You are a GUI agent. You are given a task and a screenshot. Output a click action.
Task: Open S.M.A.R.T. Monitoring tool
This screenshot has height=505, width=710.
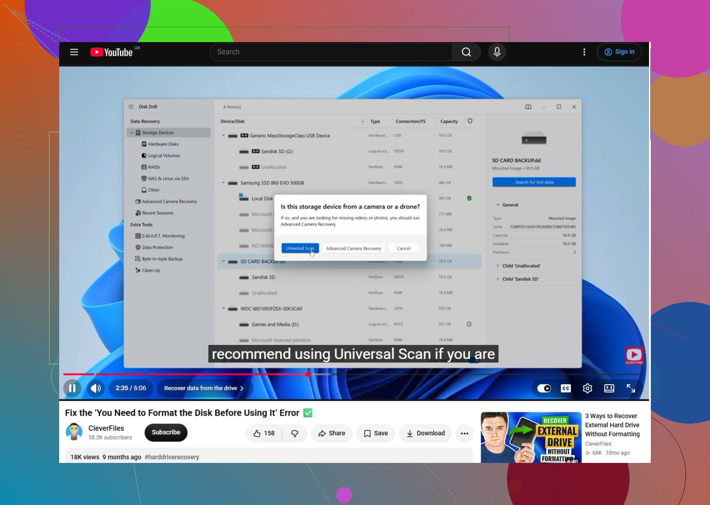[160, 236]
